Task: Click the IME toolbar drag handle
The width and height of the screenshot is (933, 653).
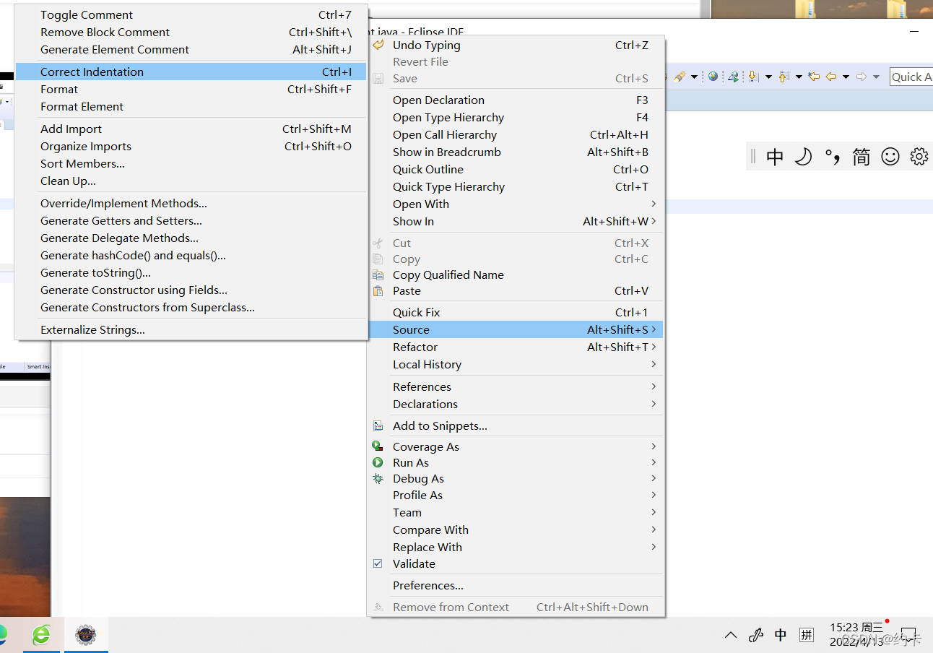Action: tap(753, 157)
